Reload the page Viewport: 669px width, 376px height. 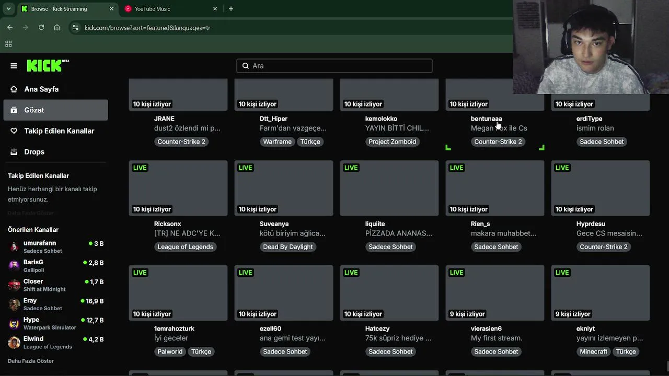[41, 28]
